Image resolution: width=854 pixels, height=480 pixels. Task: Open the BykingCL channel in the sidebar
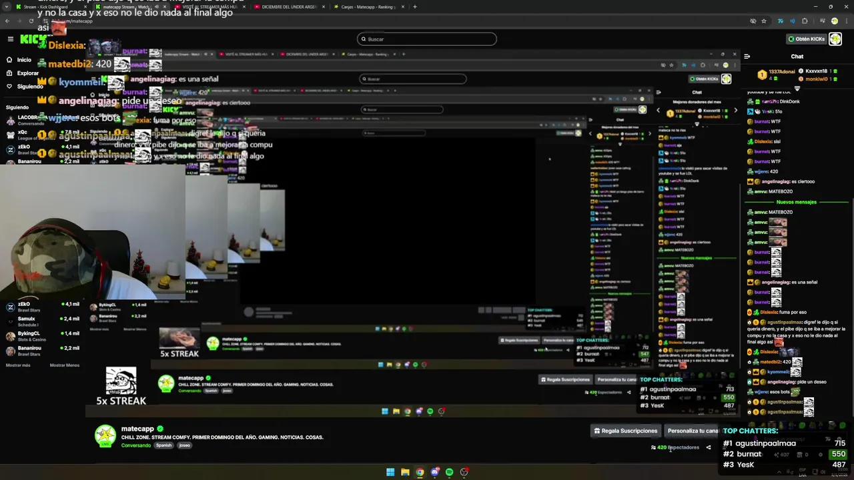[44, 336]
